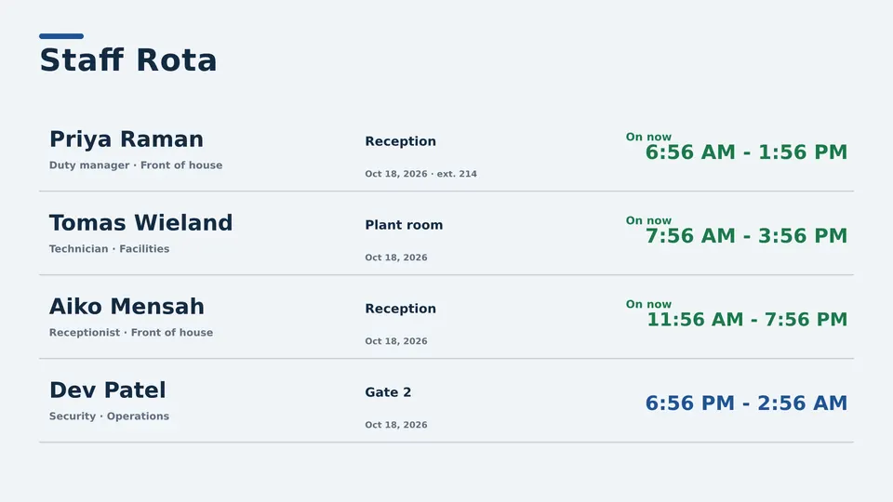Screen dimensions: 893x502
Task: Open Aiko Mensah's rota row
Action: point(446,317)
